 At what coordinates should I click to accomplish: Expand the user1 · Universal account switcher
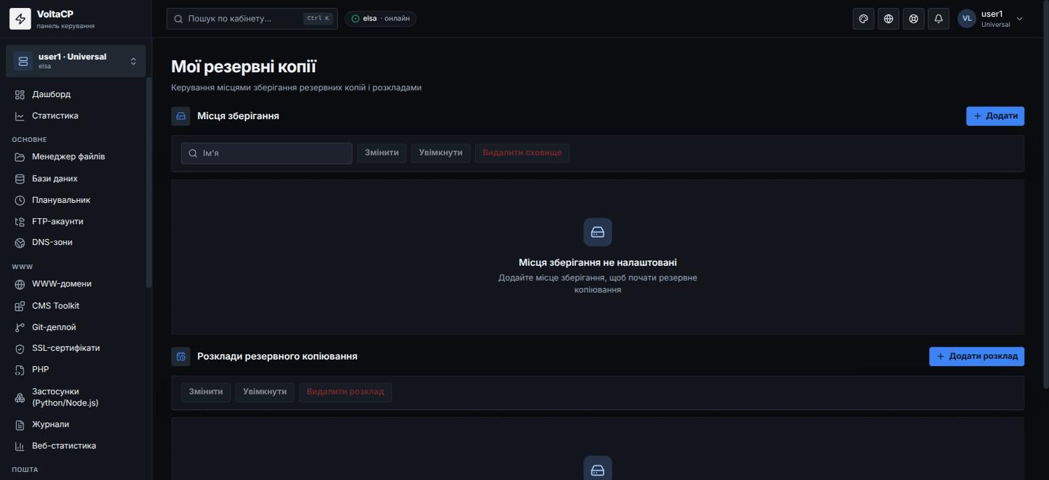pos(76,61)
